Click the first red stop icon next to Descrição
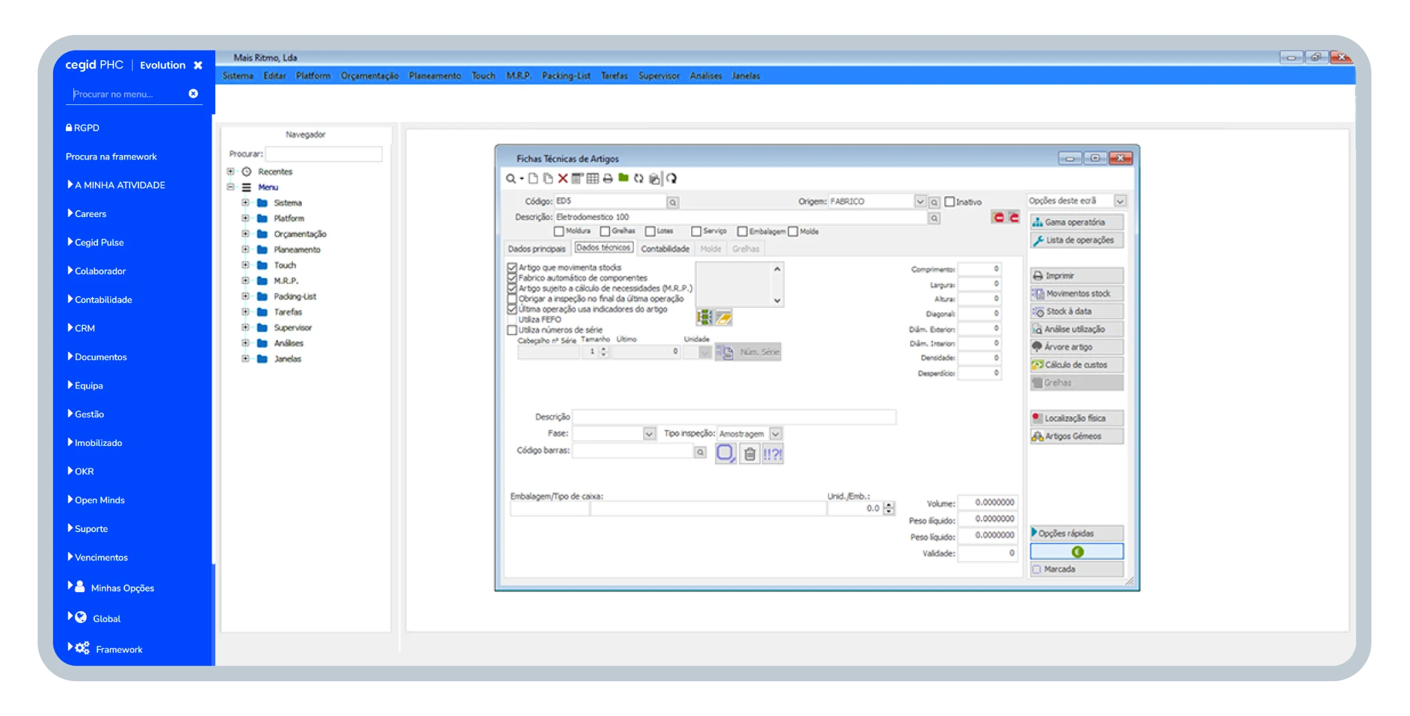Screen dimensions: 1410x716 coord(999,218)
